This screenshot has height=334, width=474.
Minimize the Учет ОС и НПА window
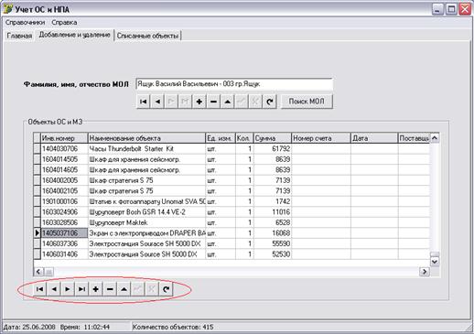[437, 9]
